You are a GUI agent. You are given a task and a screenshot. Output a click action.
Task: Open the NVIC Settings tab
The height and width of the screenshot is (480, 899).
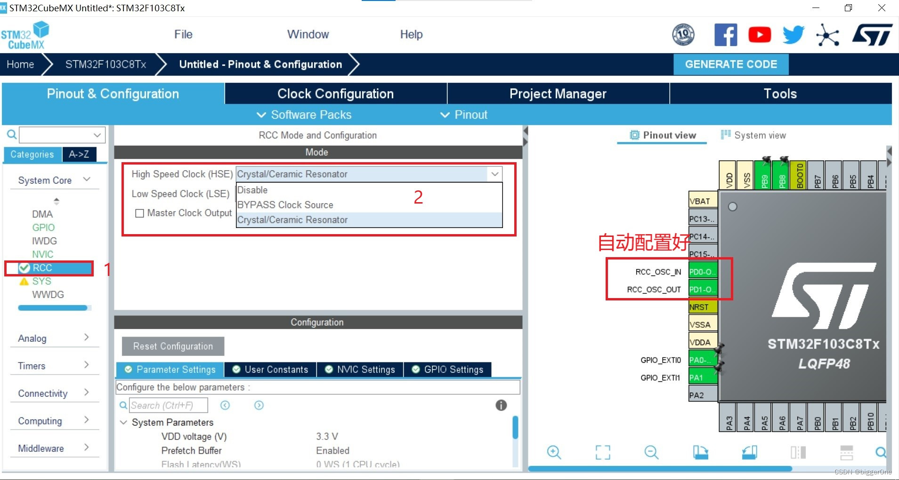click(x=360, y=370)
